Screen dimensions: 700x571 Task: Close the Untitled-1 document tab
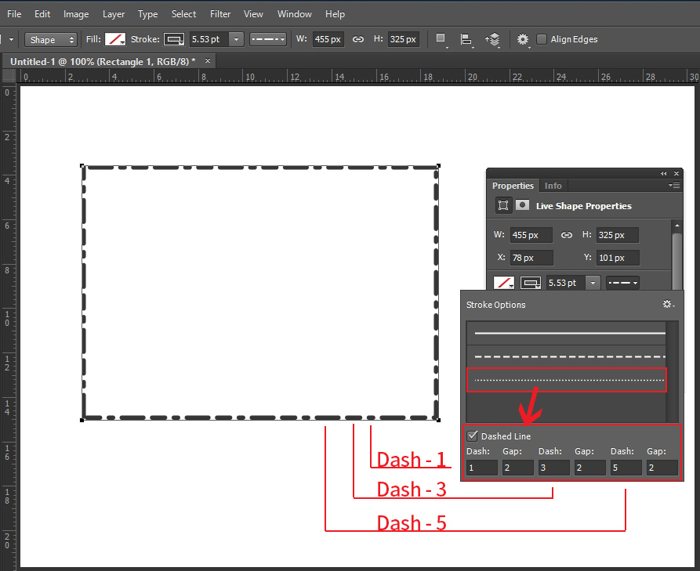(208, 60)
